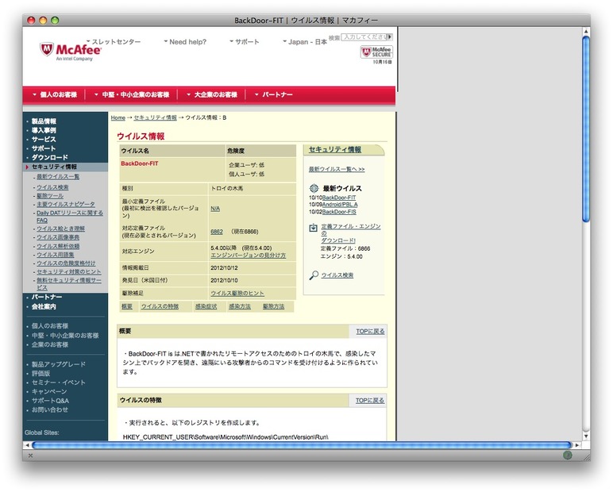Viewport: 613px width, 492px height.
Task: Select サービス in the sidebar
Action: click(x=44, y=139)
